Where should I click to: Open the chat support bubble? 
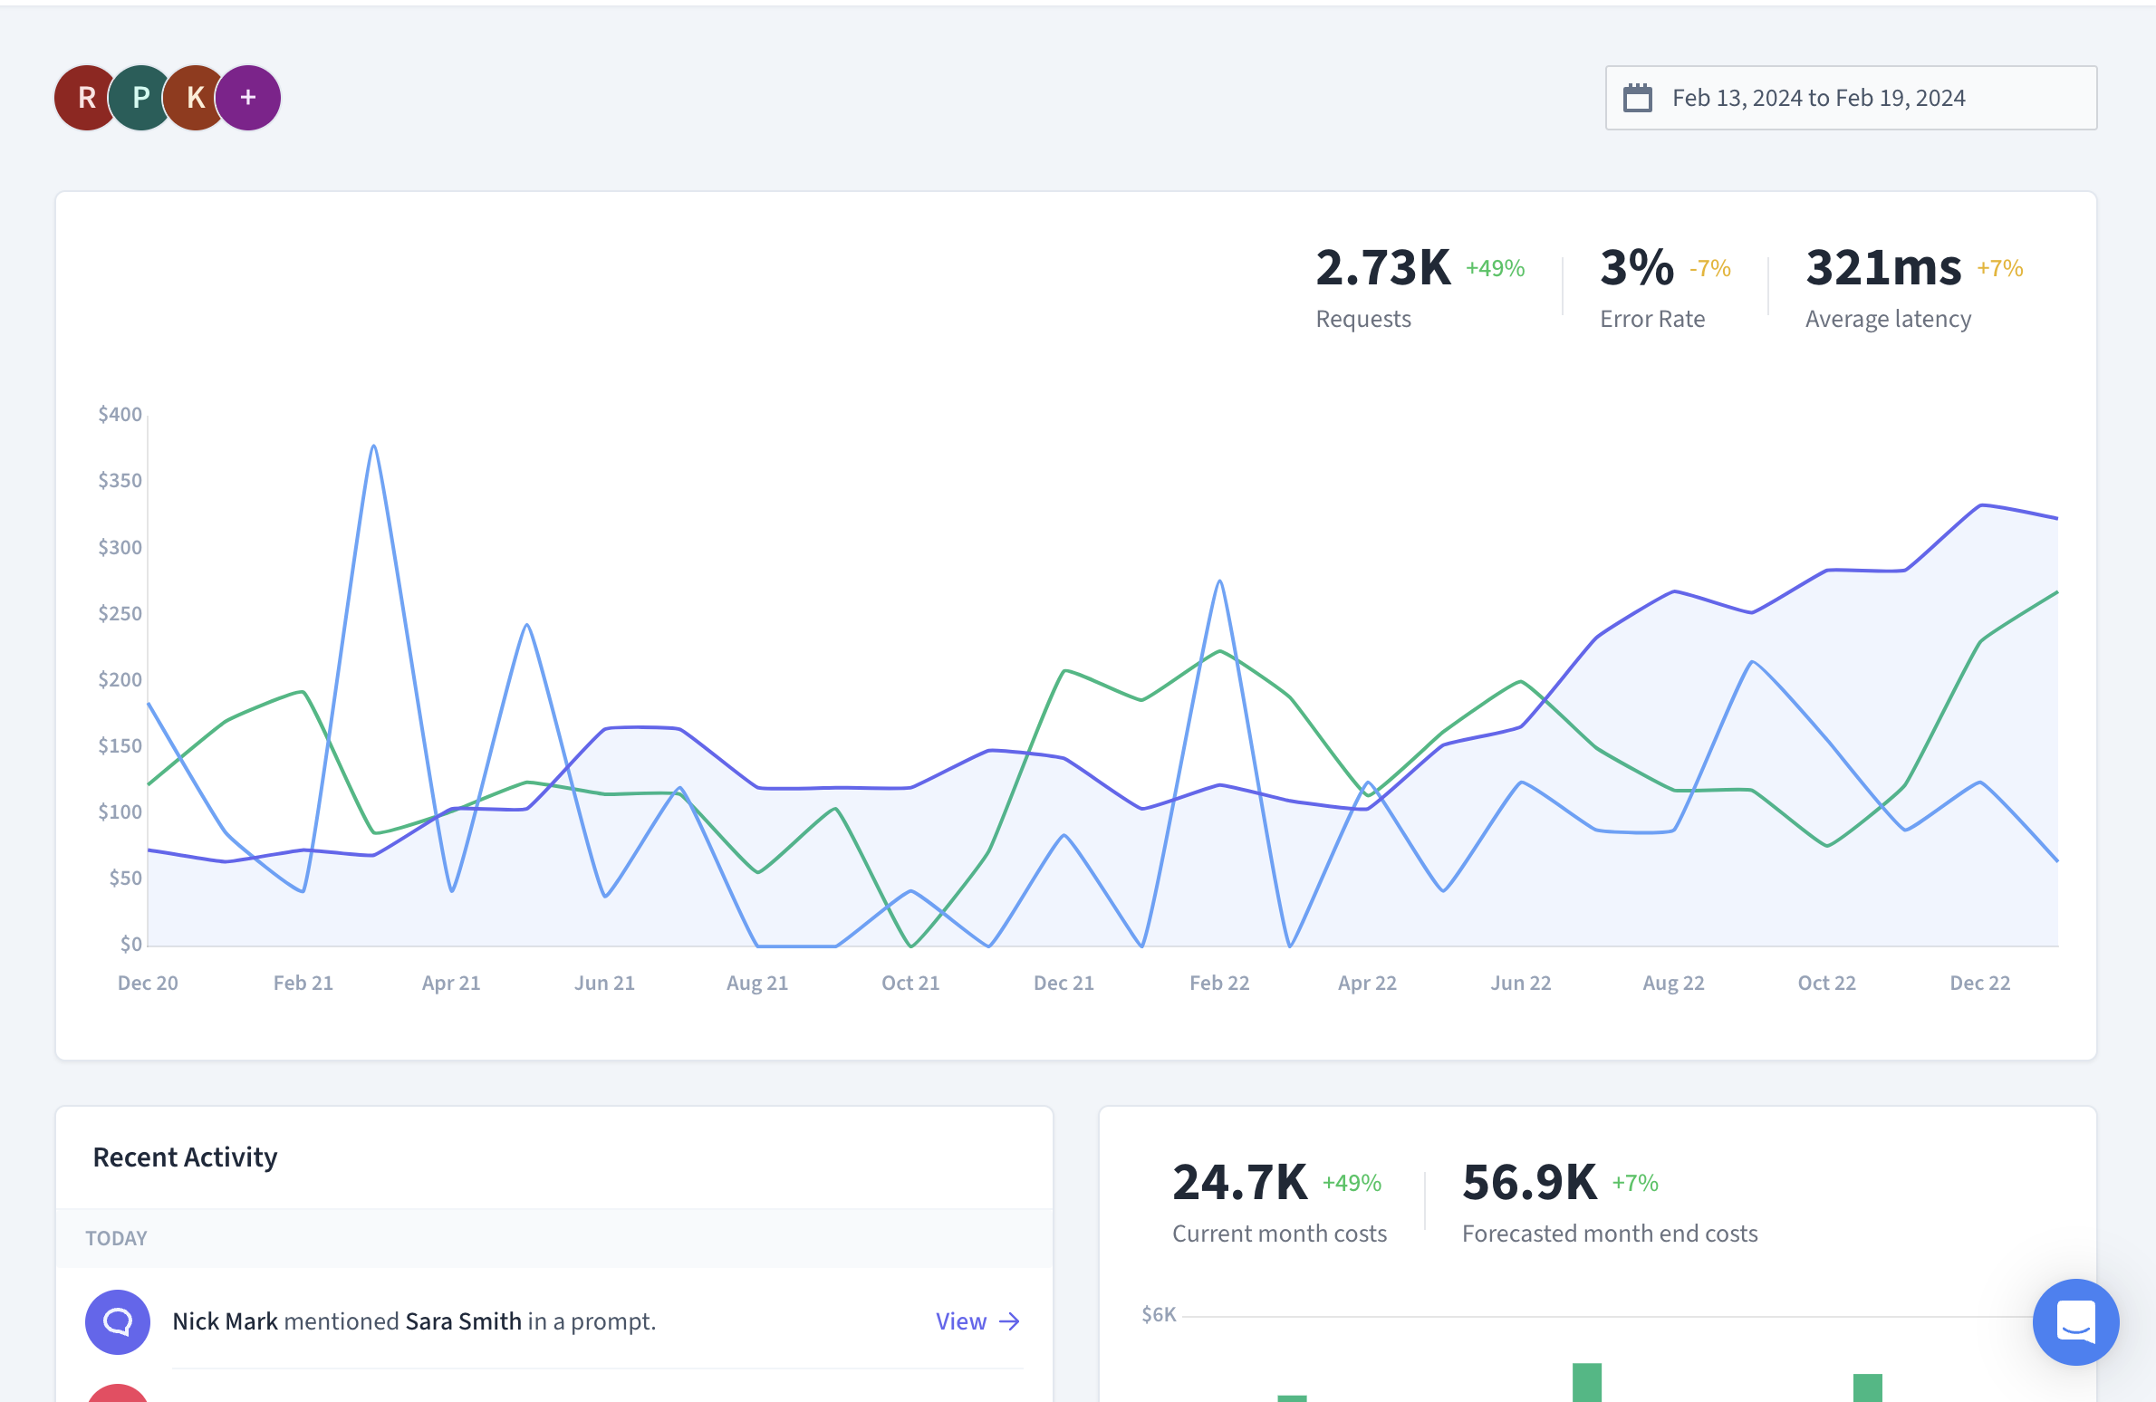tap(2075, 1321)
